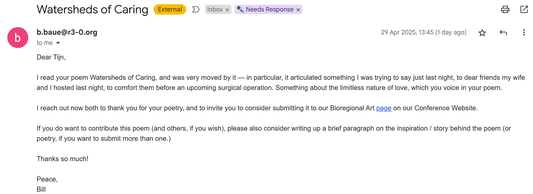Click the "to me" recipient text

45,43
